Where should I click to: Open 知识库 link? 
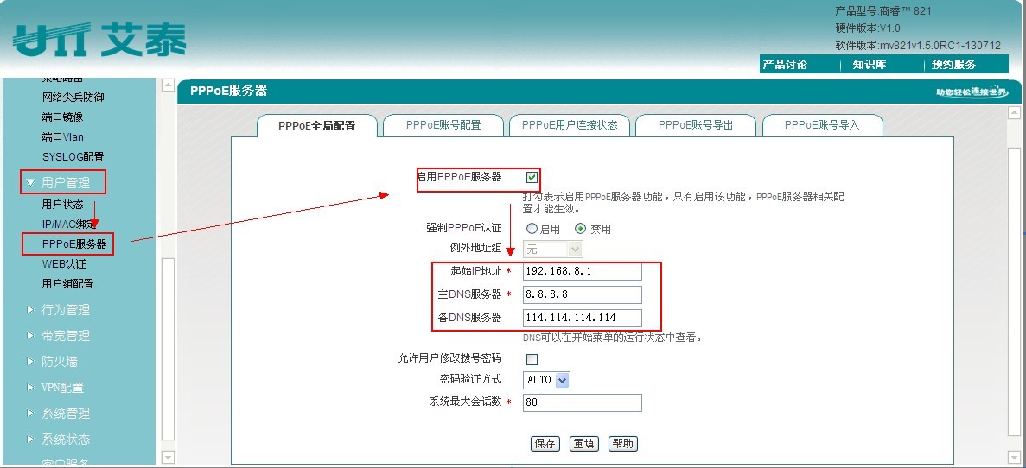coord(869,65)
